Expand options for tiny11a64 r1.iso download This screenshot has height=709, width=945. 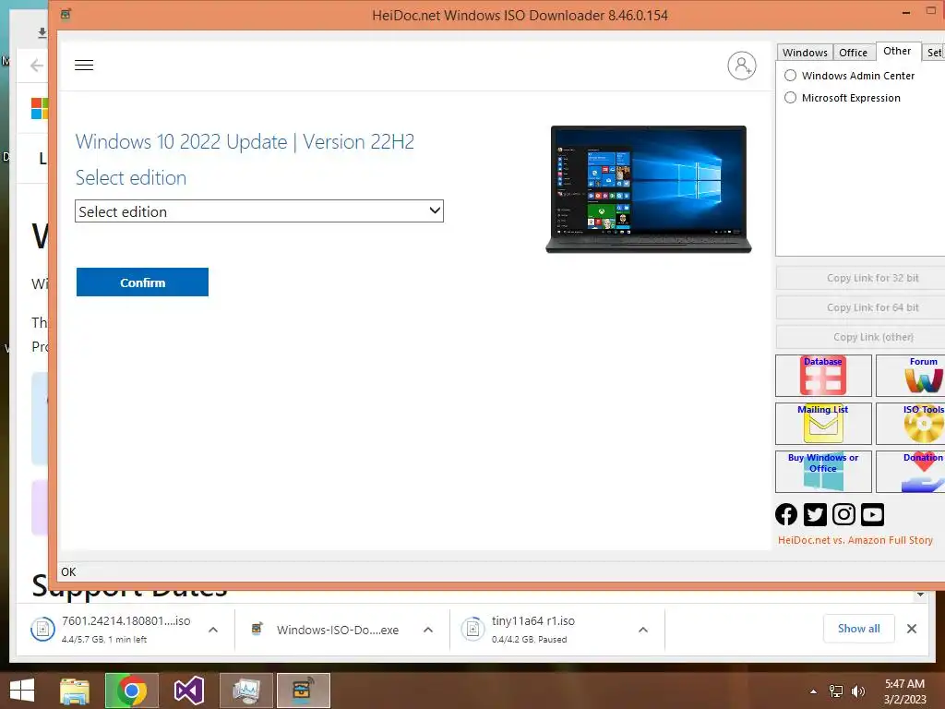click(643, 630)
